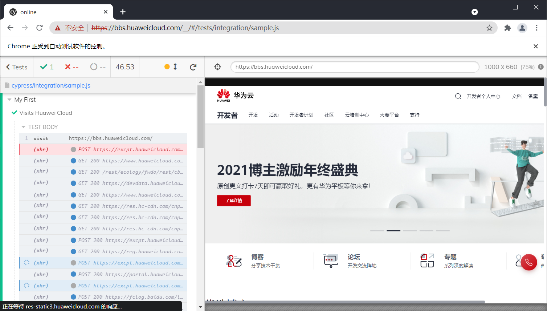Screen dimensions: 547x311
Task: Click the tab search dropdown icon
Action: [474, 12]
